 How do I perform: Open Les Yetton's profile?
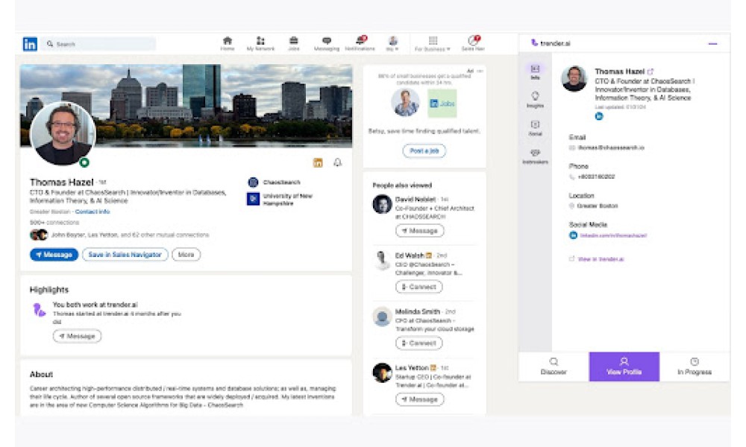[x=412, y=368]
